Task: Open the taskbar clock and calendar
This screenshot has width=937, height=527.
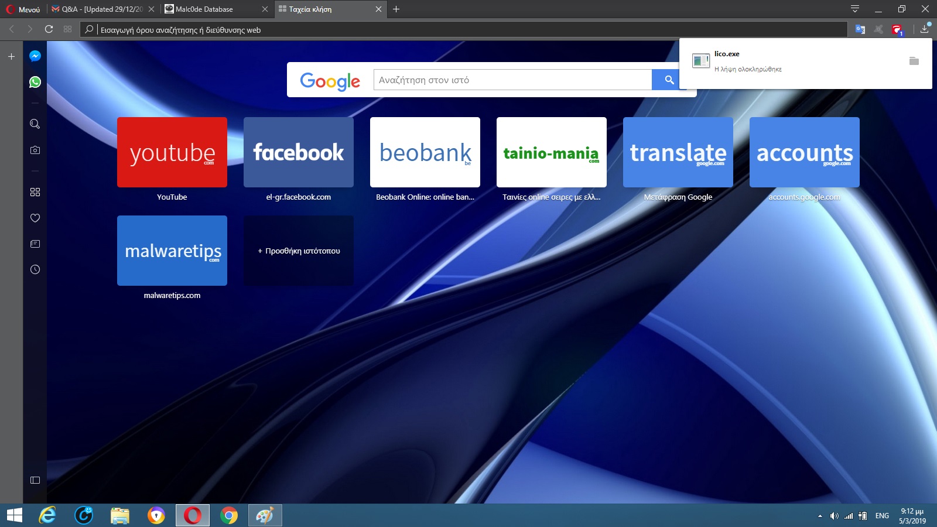Action: coord(912,516)
